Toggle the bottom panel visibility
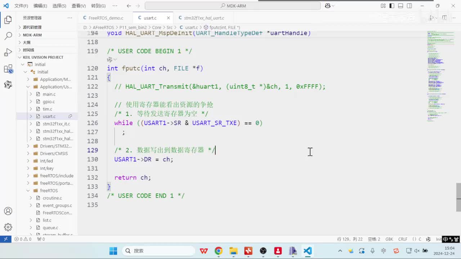 (x=400, y=6)
